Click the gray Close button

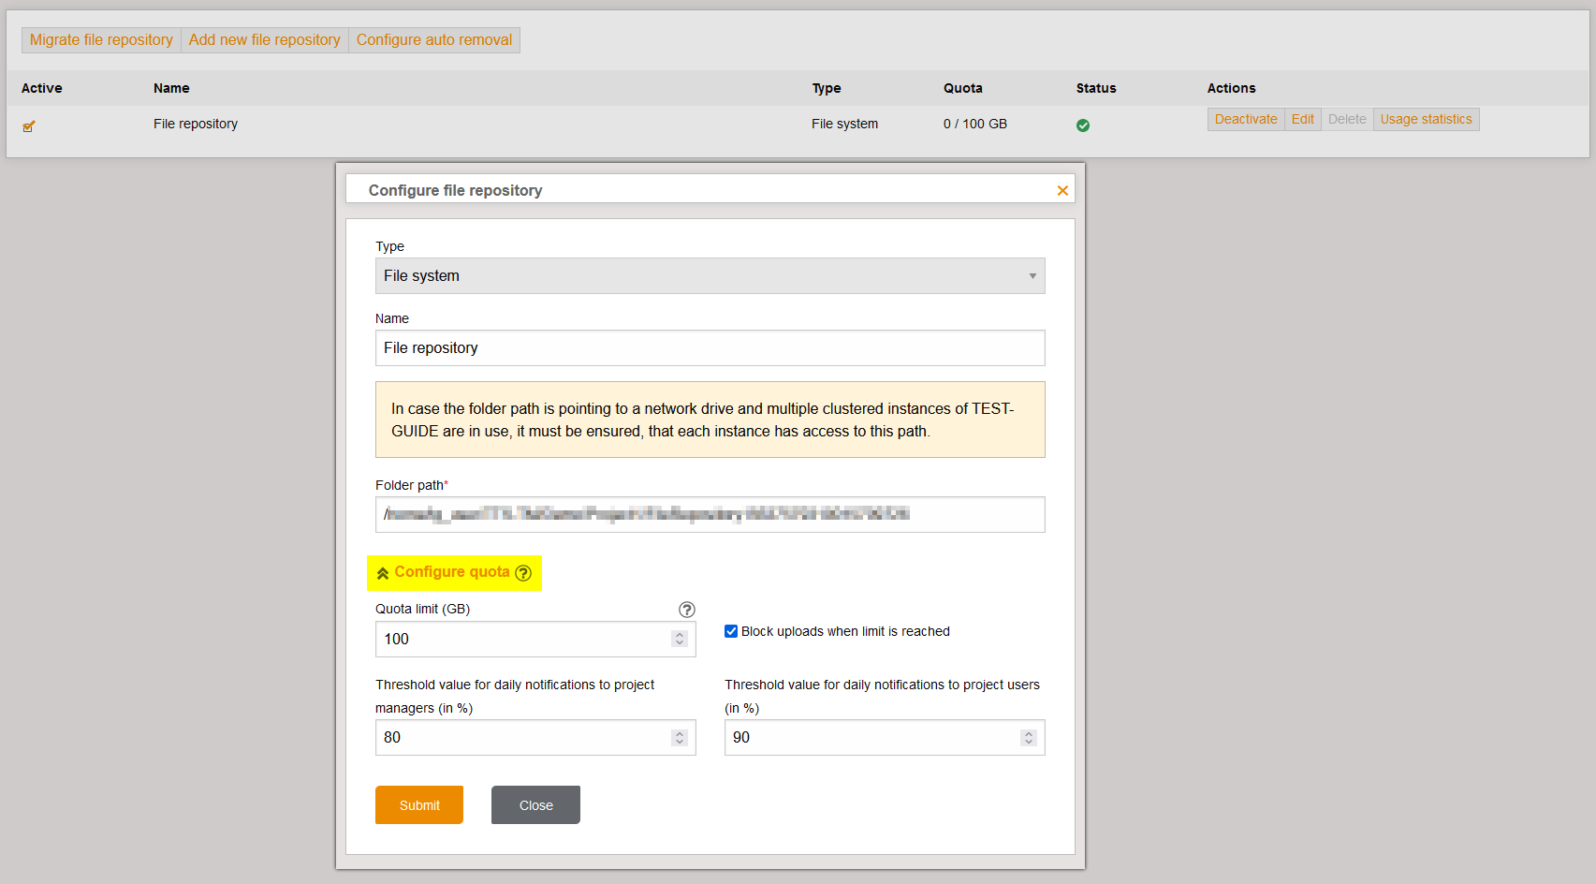point(535,805)
